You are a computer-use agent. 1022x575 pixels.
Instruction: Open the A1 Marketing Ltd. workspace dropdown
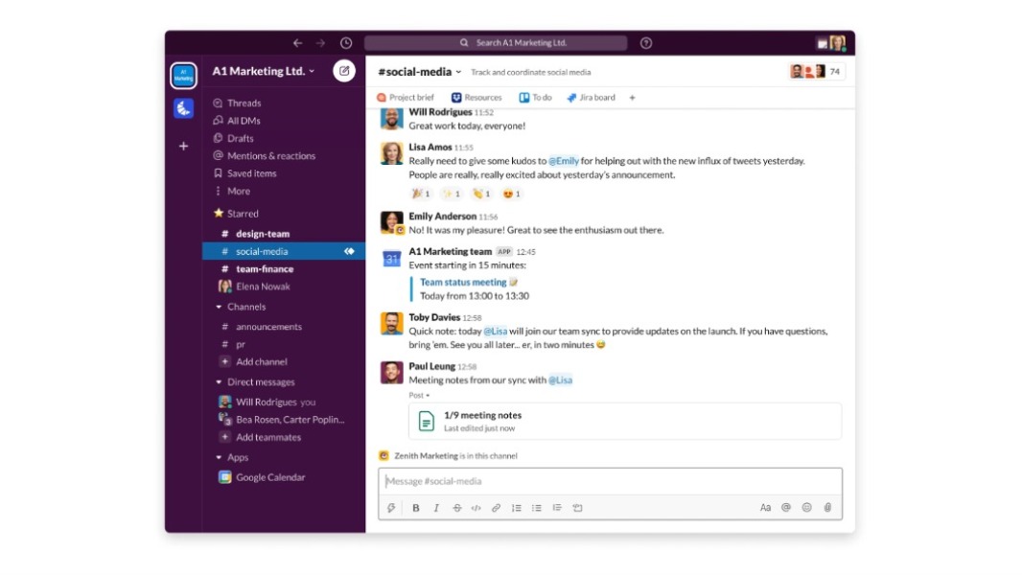pyautogui.click(x=264, y=71)
